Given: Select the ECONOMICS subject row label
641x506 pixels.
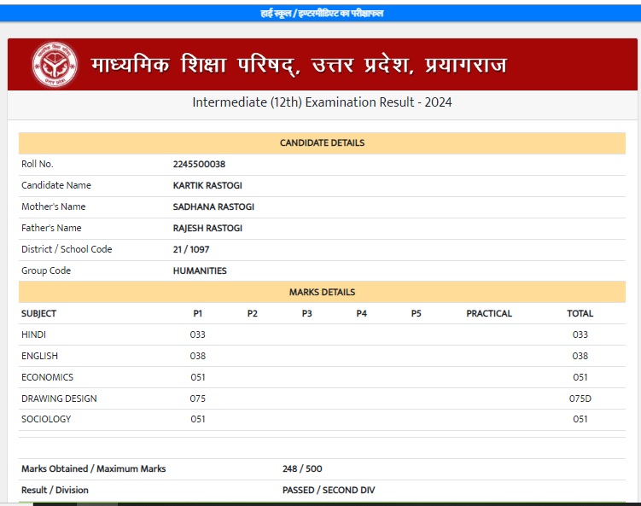Looking at the screenshot, I should (x=48, y=377).
